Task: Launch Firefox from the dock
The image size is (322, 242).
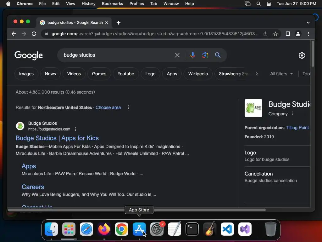Action: tap(104, 229)
